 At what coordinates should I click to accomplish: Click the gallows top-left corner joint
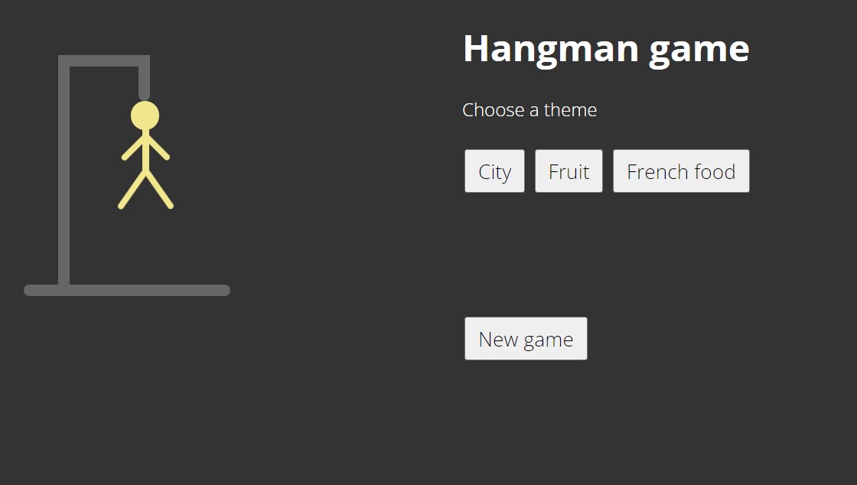point(64,61)
